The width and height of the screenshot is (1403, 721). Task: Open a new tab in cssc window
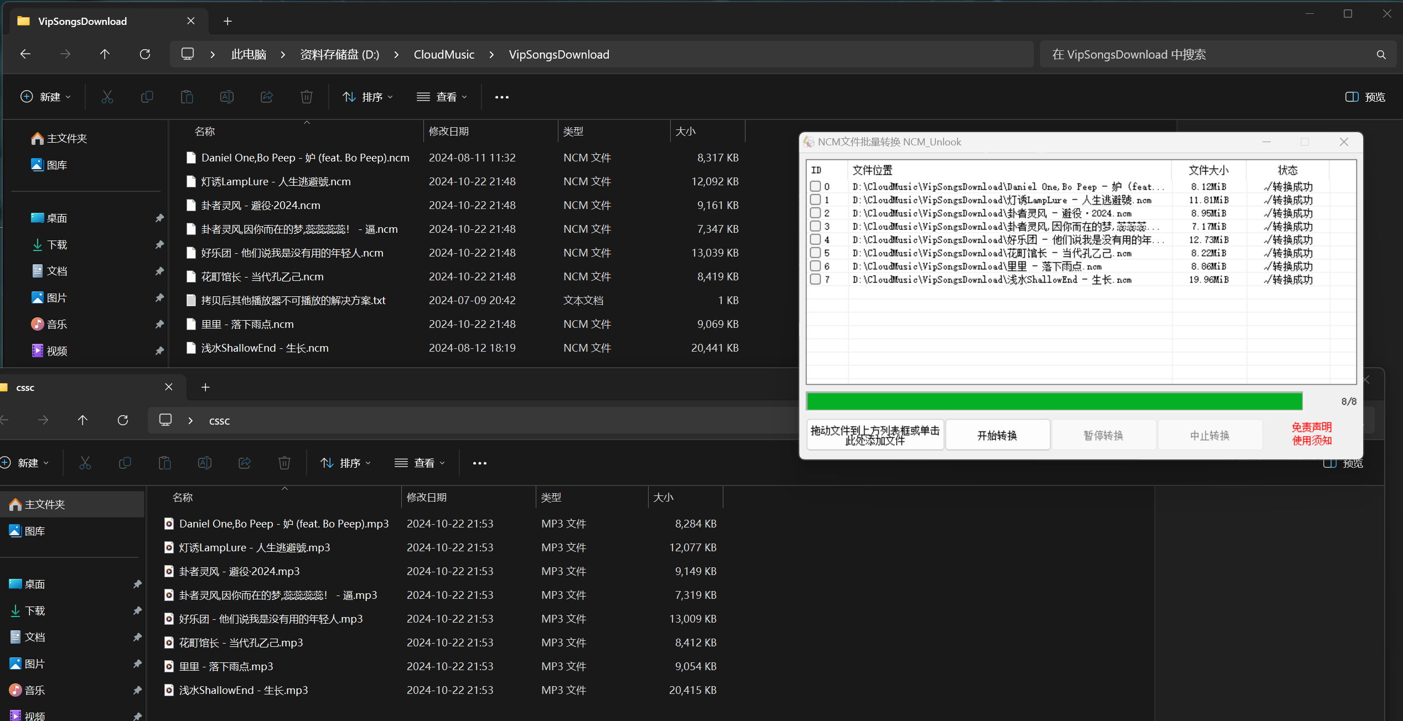pyautogui.click(x=205, y=387)
